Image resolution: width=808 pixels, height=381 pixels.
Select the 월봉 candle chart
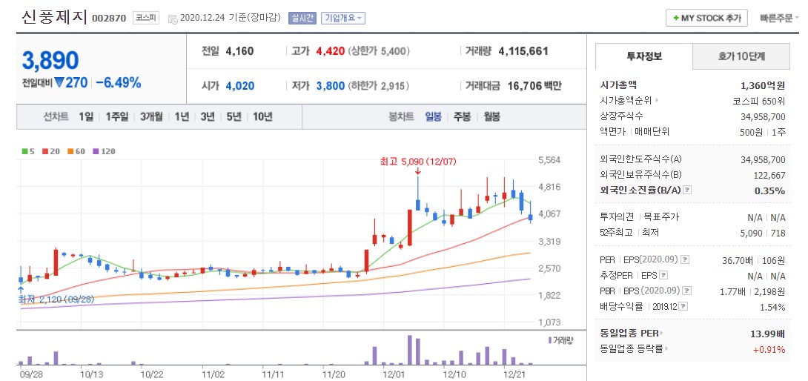(x=491, y=116)
